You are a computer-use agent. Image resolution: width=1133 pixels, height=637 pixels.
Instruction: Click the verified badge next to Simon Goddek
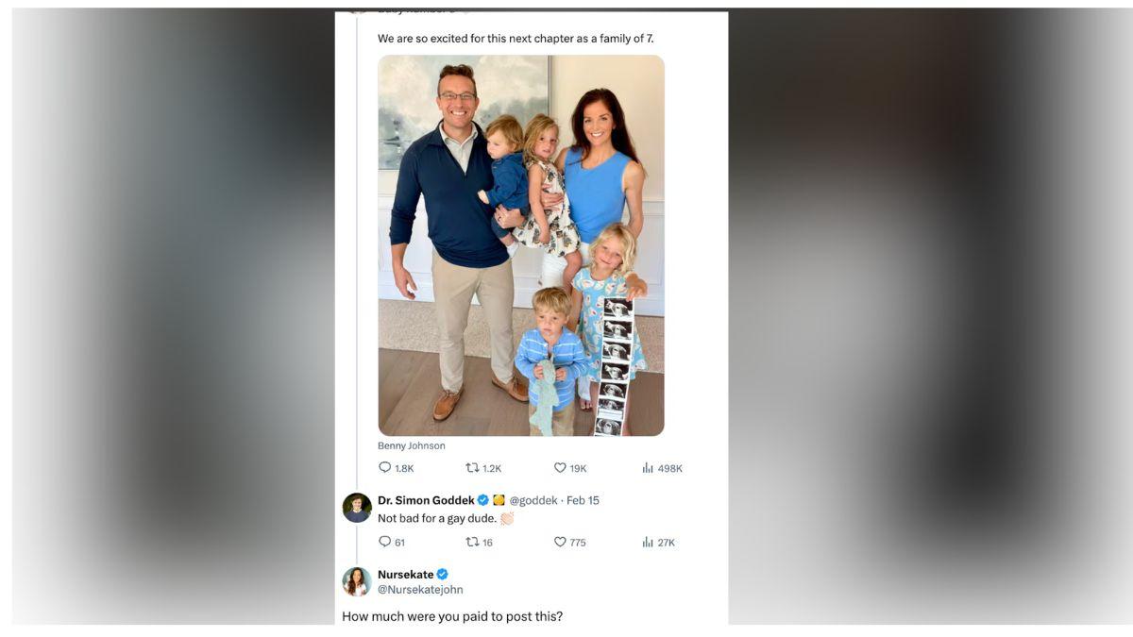tap(483, 500)
